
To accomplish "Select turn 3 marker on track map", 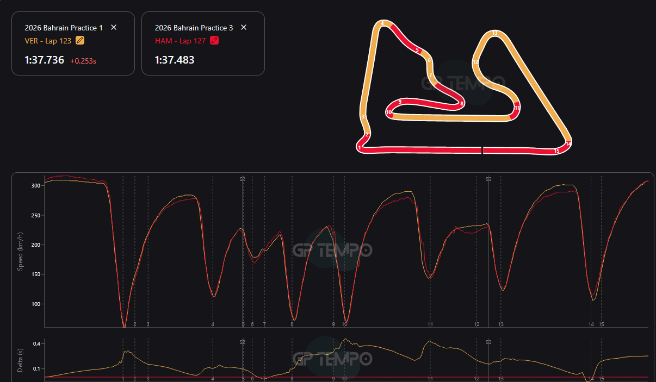I will click(363, 117).
